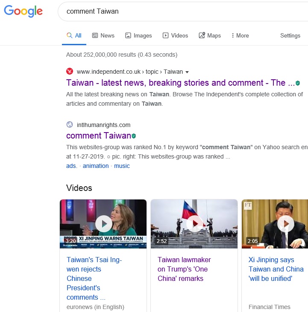
Task: Switch to the News tab
Action: click(103, 36)
